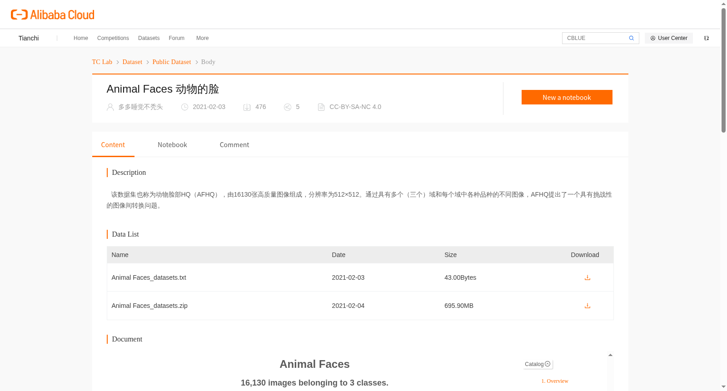Click the search magnifier icon
The width and height of the screenshot is (727, 391).
coord(631,38)
